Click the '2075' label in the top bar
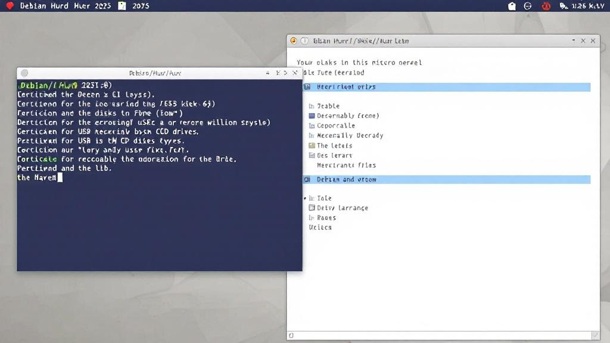The width and height of the screenshot is (610, 343). click(x=141, y=6)
